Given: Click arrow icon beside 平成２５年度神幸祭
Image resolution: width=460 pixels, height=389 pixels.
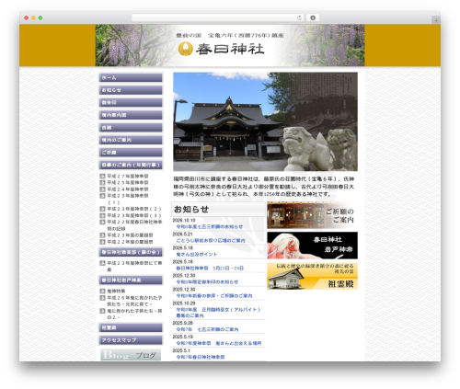Looking at the screenshot, I should (x=102, y=182).
